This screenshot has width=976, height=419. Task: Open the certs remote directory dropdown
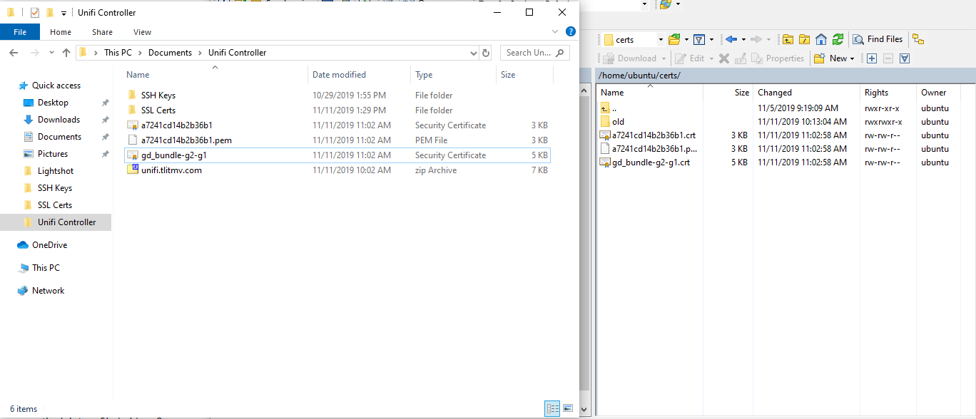pyautogui.click(x=661, y=40)
